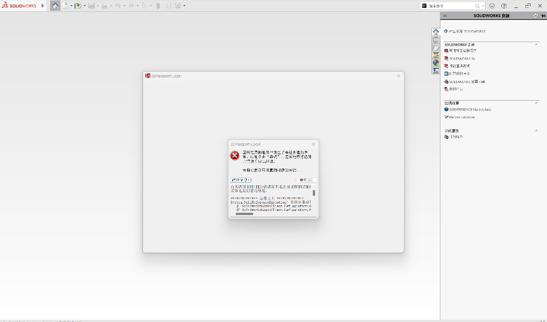547x322 pixels.
Task: Click the Rebuild traffic light icon
Action: pos(158,6)
